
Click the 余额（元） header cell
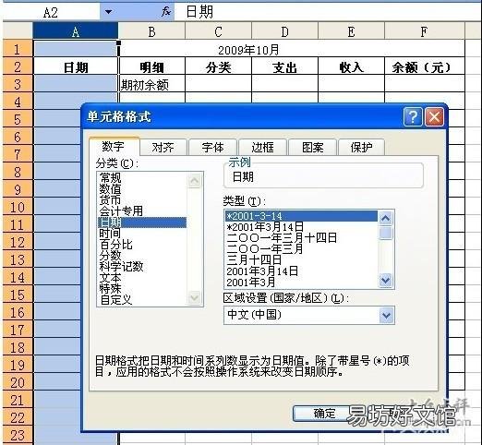[x=425, y=66]
